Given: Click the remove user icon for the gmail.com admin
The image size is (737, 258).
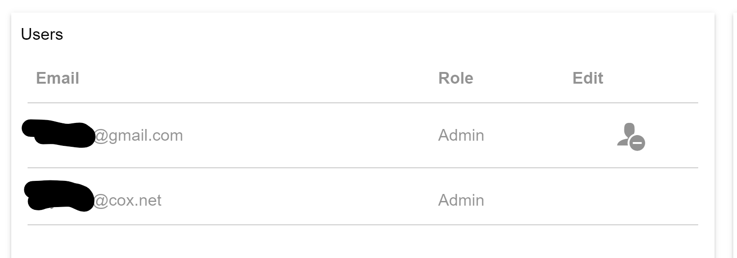Looking at the screenshot, I should (x=631, y=136).
